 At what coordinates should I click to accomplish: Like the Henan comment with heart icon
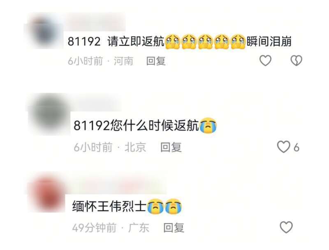265,61
